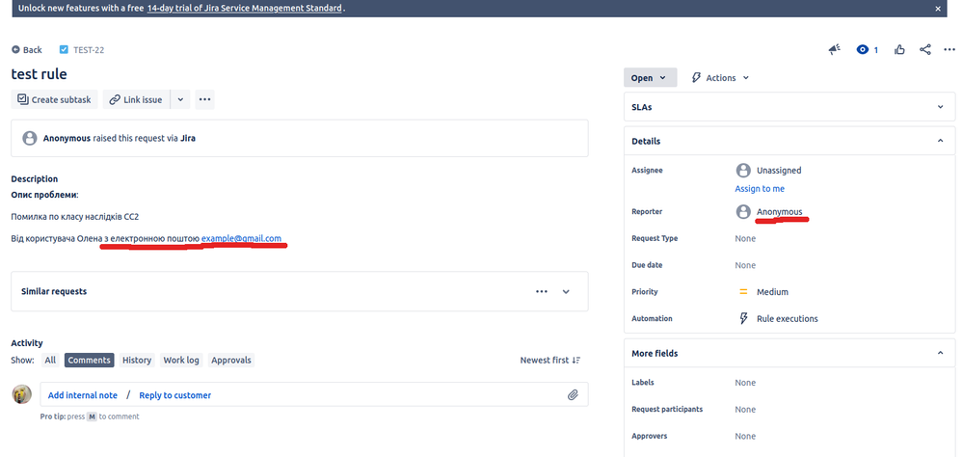Toggle the watch eye icon
The height and width of the screenshot is (457, 963).
point(863,50)
